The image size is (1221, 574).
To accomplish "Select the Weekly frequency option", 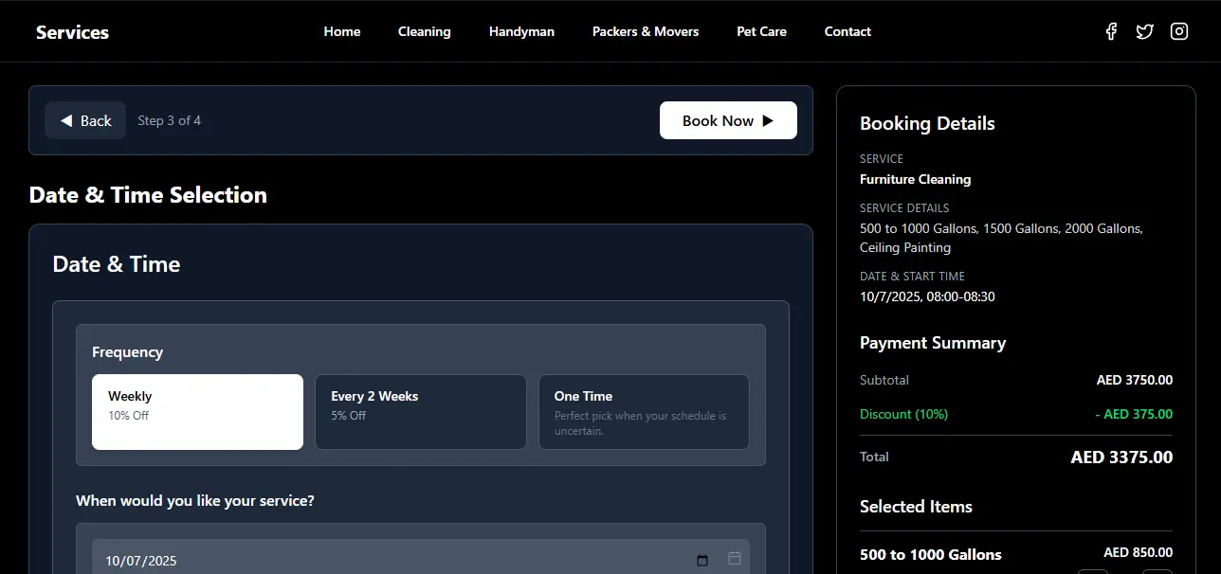I will pos(197,411).
